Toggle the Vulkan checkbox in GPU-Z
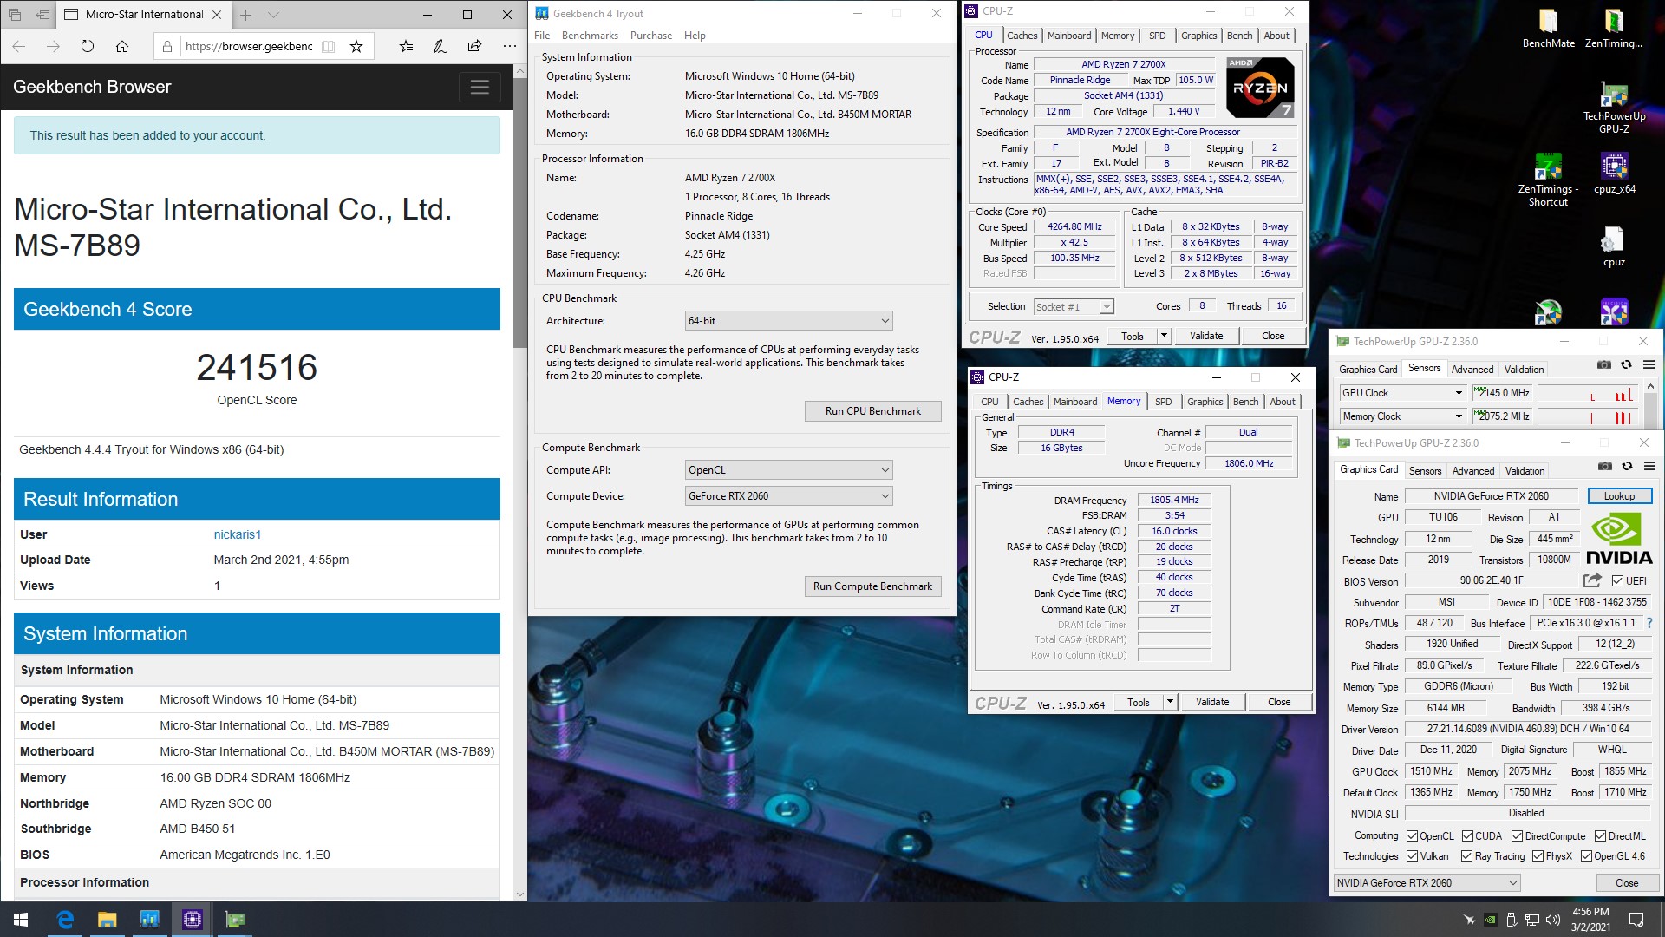Viewport: 1665px width, 937px height. tap(1412, 856)
